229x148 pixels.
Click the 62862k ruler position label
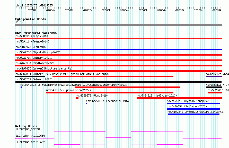tap(88, 10)
